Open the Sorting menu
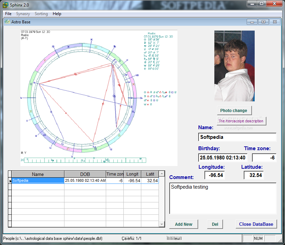285x245 pixels. [41, 14]
